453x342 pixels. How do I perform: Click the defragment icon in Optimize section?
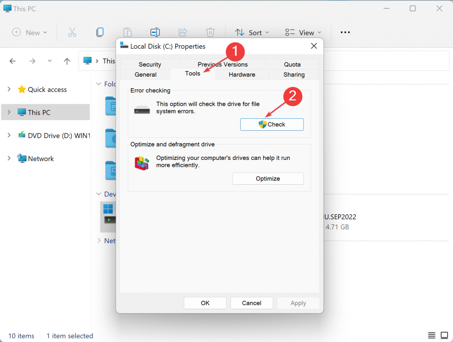[142, 163]
